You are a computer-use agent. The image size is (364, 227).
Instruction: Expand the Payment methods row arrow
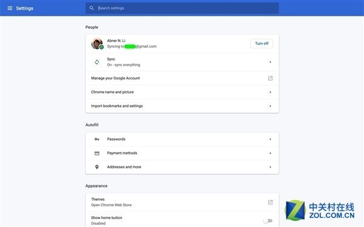(270, 153)
